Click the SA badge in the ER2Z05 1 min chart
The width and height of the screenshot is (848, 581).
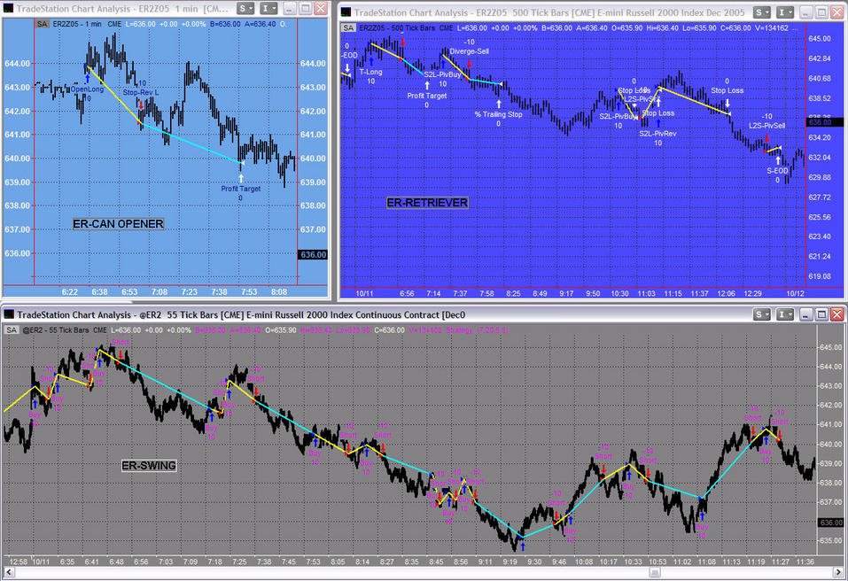coord(42,24)
